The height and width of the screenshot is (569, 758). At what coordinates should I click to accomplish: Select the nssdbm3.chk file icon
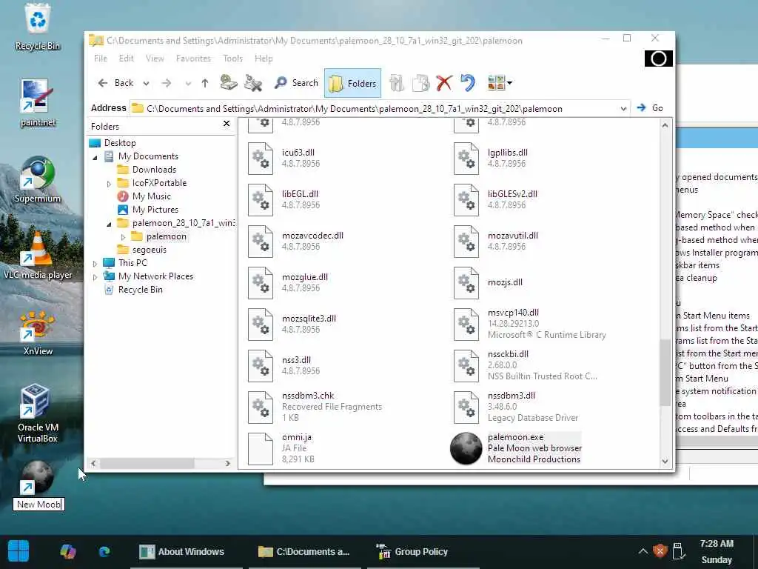pyautogui.click(x=261, y=408)
